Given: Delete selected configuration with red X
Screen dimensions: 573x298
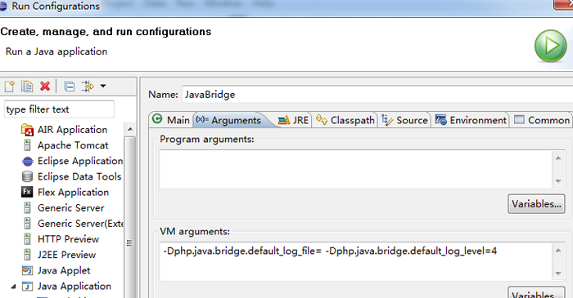Looking at the screenshot, I should point(45,87).
